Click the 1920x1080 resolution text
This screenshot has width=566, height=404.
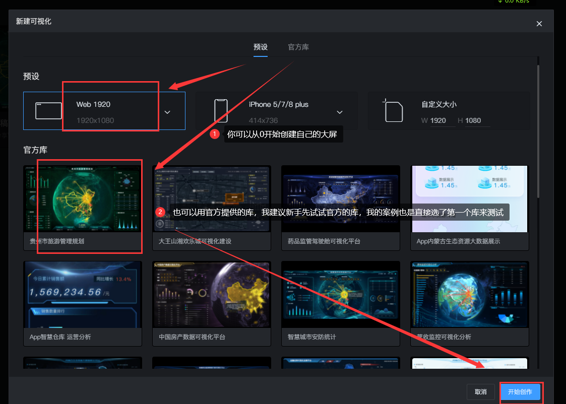click(95, 120)
